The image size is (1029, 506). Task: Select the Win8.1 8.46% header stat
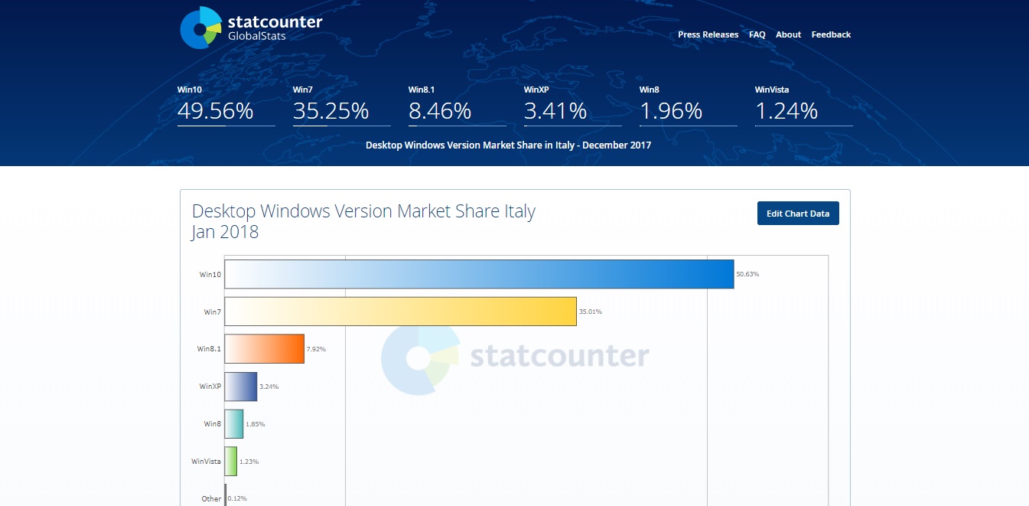[x=457, y=106]
